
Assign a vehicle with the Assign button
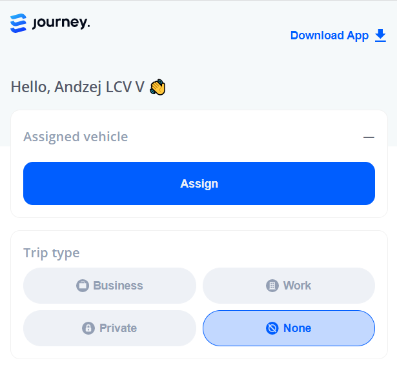pos(199,184)
